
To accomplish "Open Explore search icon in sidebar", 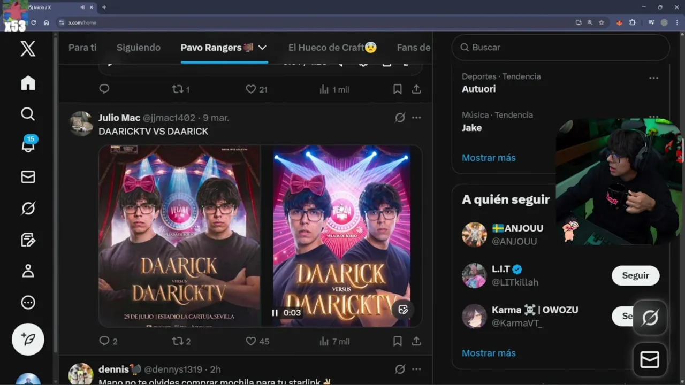I will 28,113.
